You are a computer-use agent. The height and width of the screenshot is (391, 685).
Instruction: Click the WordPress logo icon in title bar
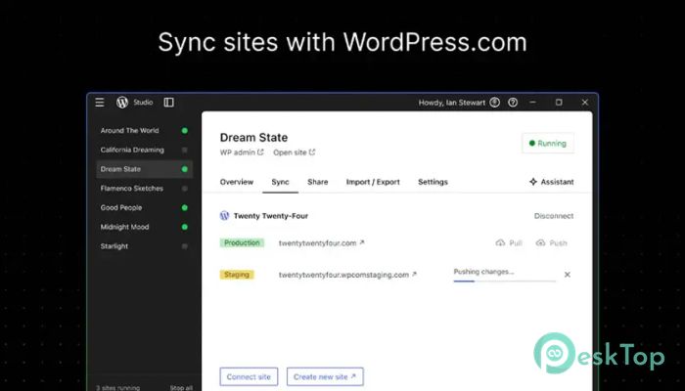click(x=122, y=102)
